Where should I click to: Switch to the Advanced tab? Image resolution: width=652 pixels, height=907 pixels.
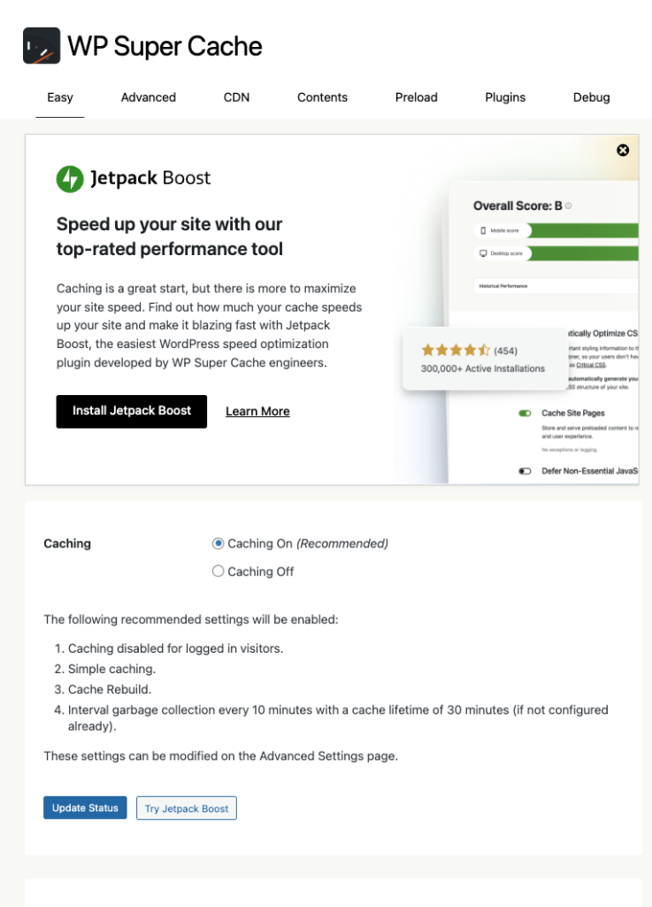point(149,97)
